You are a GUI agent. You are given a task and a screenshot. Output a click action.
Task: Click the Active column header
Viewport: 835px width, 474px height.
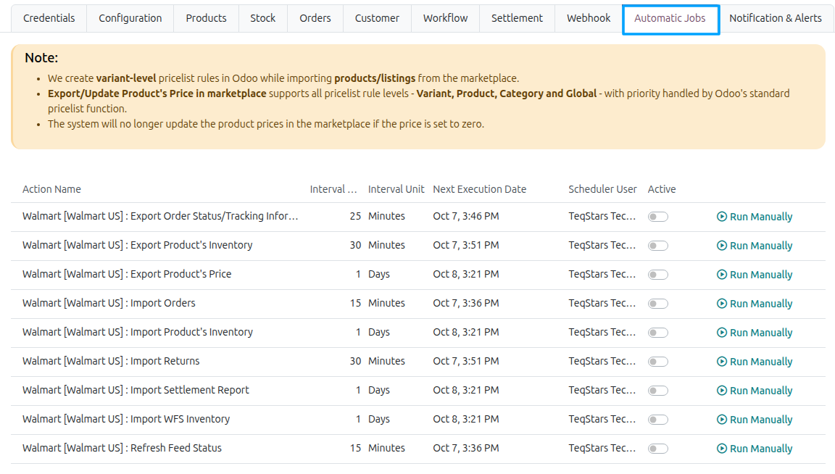click(x=661, y=189)
